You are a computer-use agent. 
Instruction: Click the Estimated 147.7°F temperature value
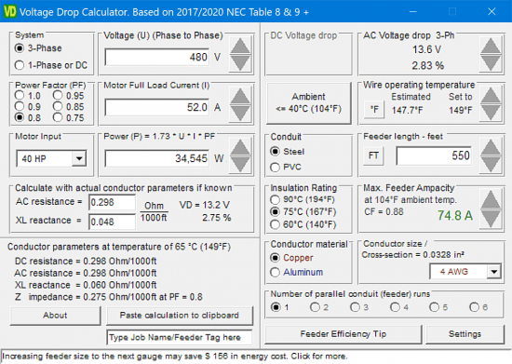point(407,111)
